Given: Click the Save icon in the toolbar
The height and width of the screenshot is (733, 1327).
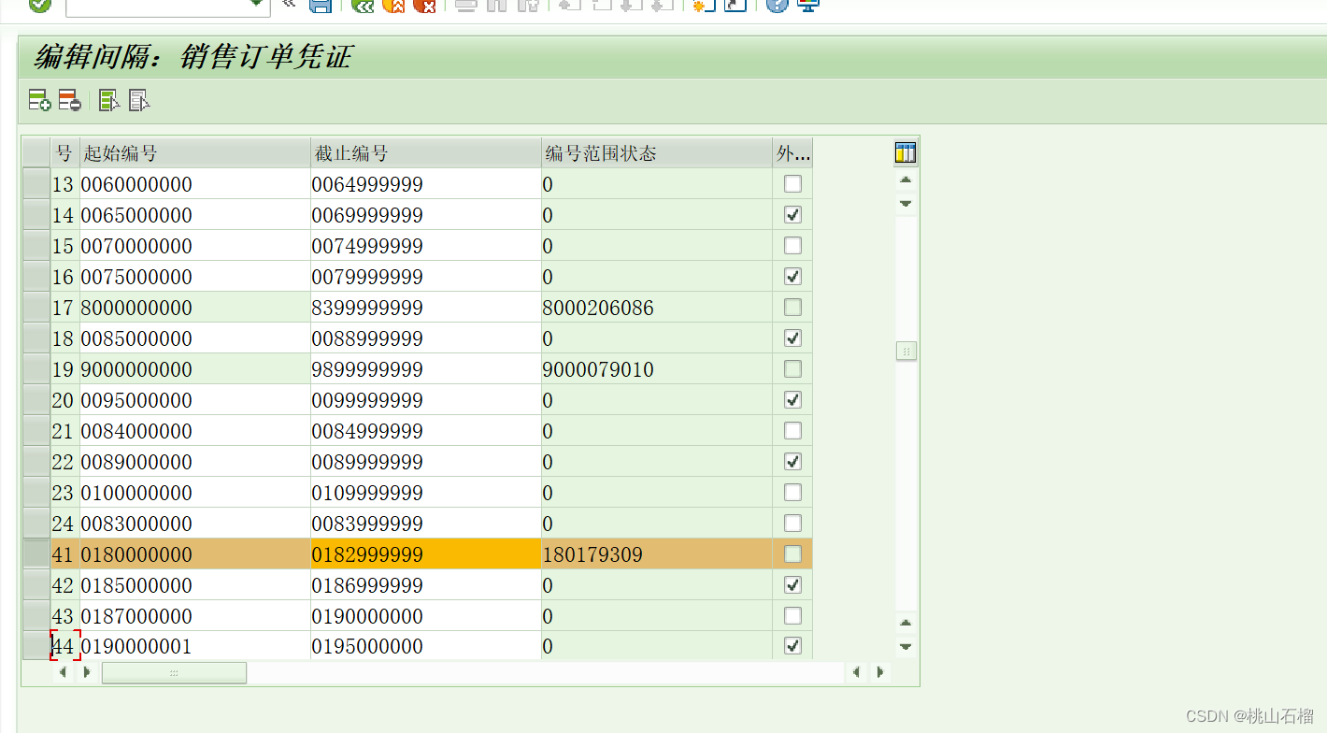Looking at the screenshot, I should coord(321,7).
